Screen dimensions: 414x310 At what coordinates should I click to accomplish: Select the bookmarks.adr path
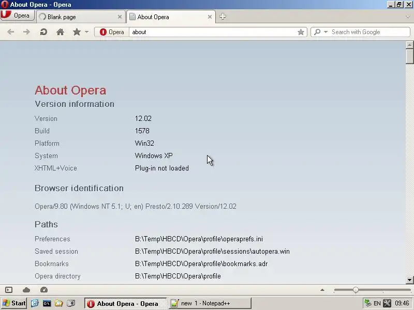click(201, 264)
